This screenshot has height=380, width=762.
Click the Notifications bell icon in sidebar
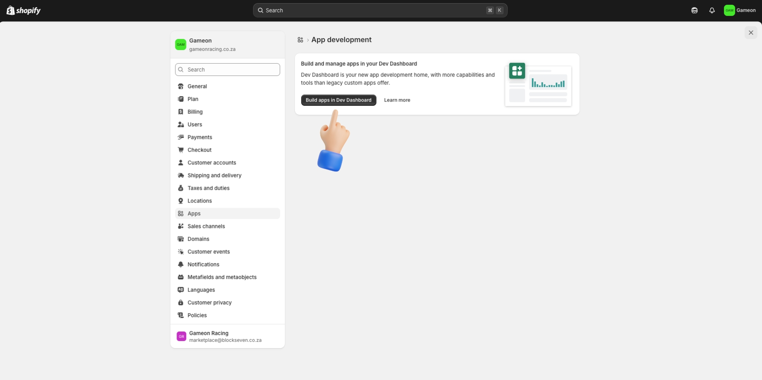pyautogui.click(x=181, y=264)
